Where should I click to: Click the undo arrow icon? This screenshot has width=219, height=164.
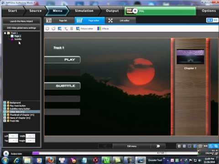pos(47,29)
